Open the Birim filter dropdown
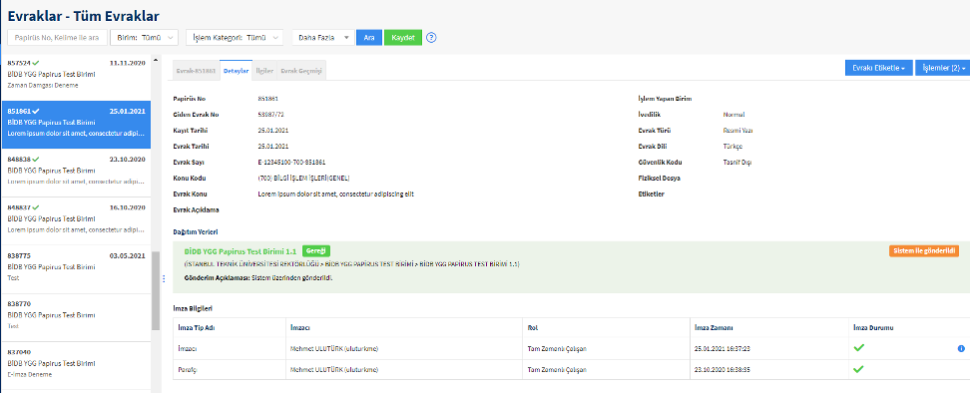970x394 pixels. (145, 37)
